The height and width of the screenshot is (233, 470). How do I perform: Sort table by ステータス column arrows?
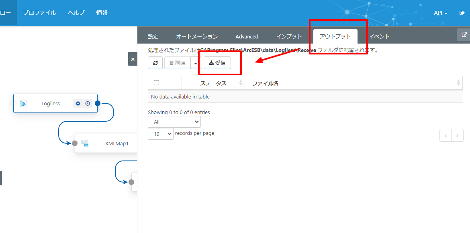pos(241,83)
